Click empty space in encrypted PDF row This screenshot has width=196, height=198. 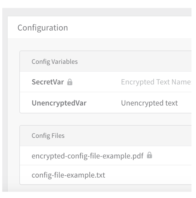[x=172, y=155]
